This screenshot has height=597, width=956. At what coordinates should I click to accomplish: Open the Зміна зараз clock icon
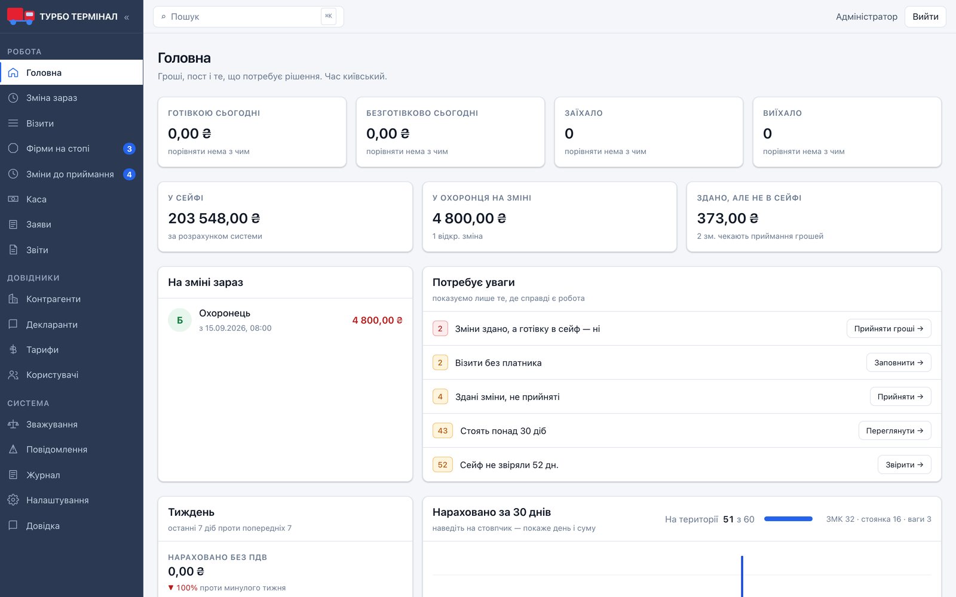[13, 98]
